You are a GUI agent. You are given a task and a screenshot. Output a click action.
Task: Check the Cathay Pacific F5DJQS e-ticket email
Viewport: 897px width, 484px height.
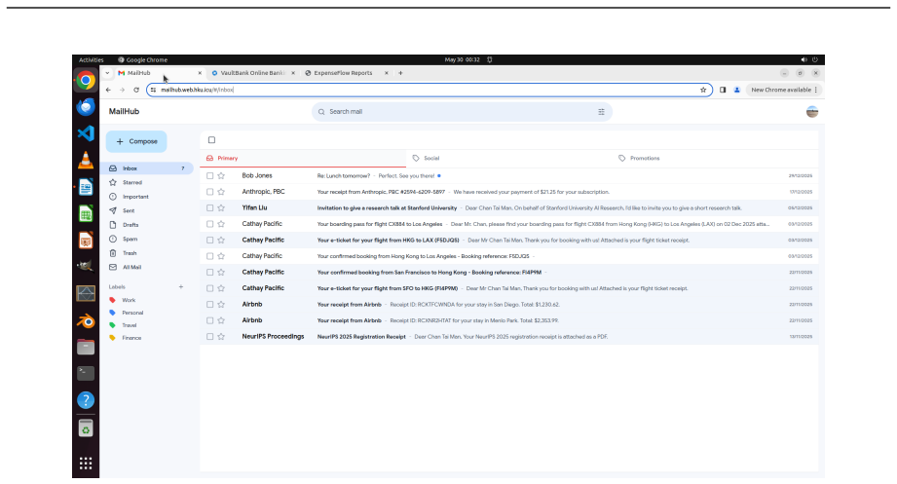click(x=210, y=240)
